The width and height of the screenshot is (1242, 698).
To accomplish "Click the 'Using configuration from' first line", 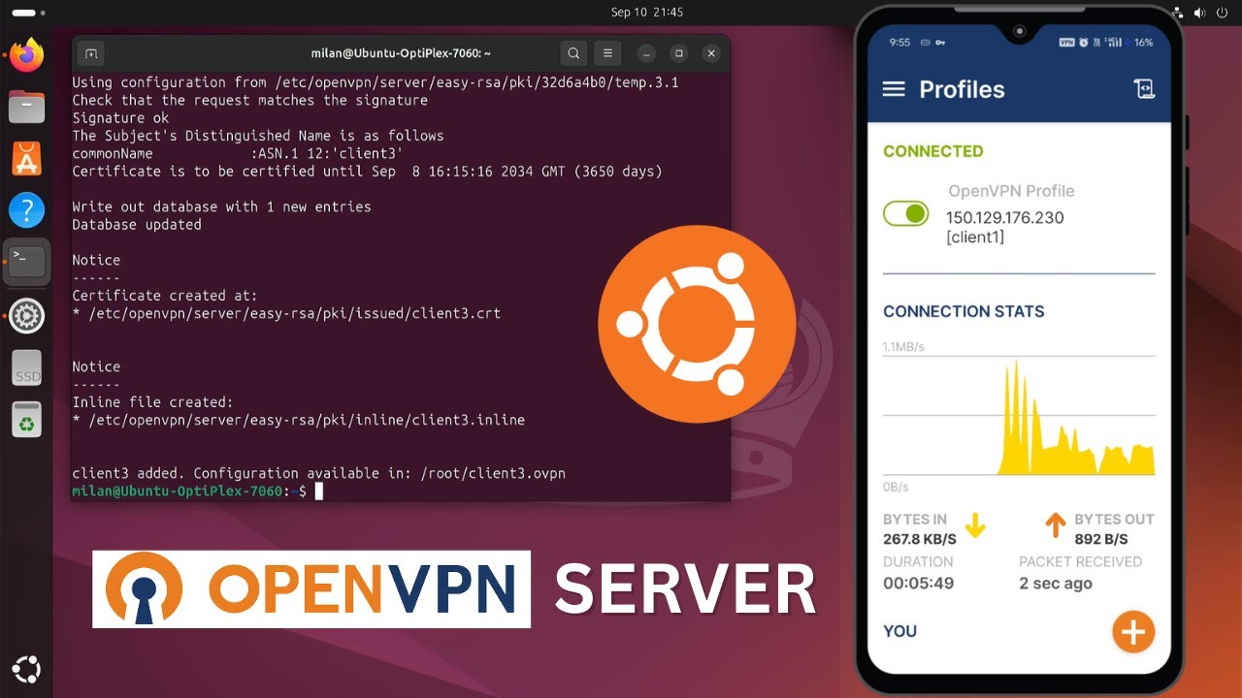I will coord(376,83).
